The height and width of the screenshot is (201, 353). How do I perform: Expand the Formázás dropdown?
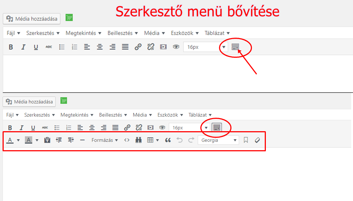pyautogui.click(x=105, y=140)
